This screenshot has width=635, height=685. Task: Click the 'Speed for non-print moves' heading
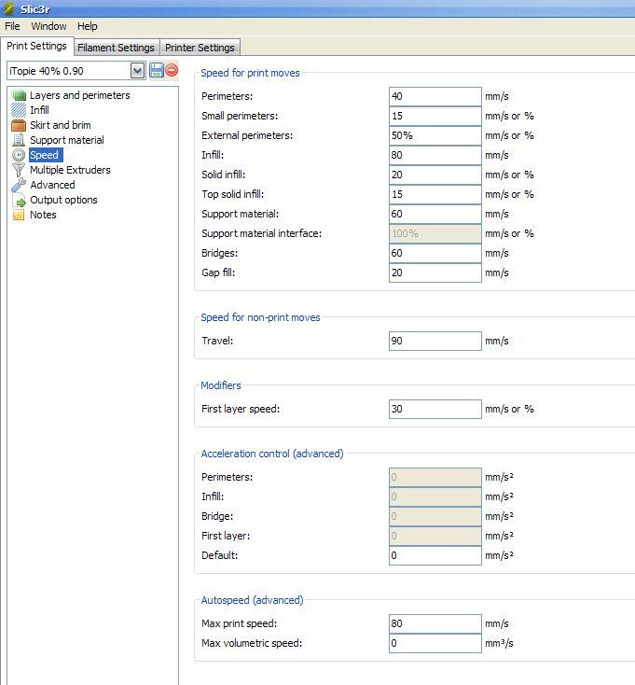pyautogui.click(x=260, y=317)
